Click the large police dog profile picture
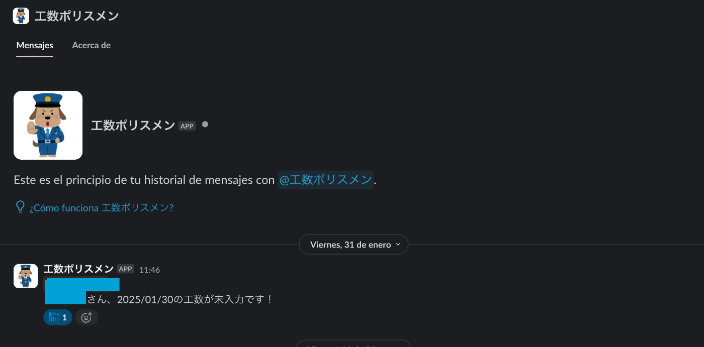 pyautogui.click(x=48, y=125)
